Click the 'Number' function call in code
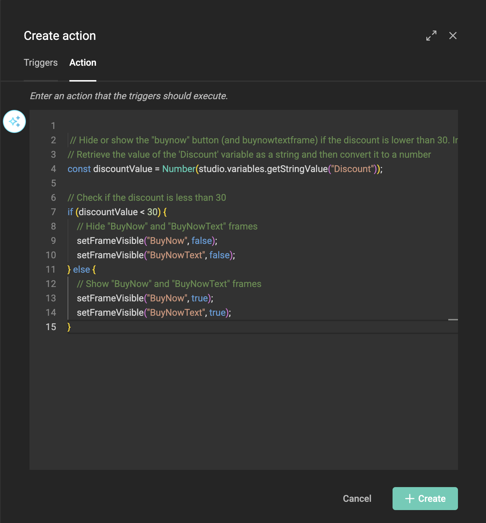Image resolution: width=486 pixels, height=523 pixels. click(179, 169)
